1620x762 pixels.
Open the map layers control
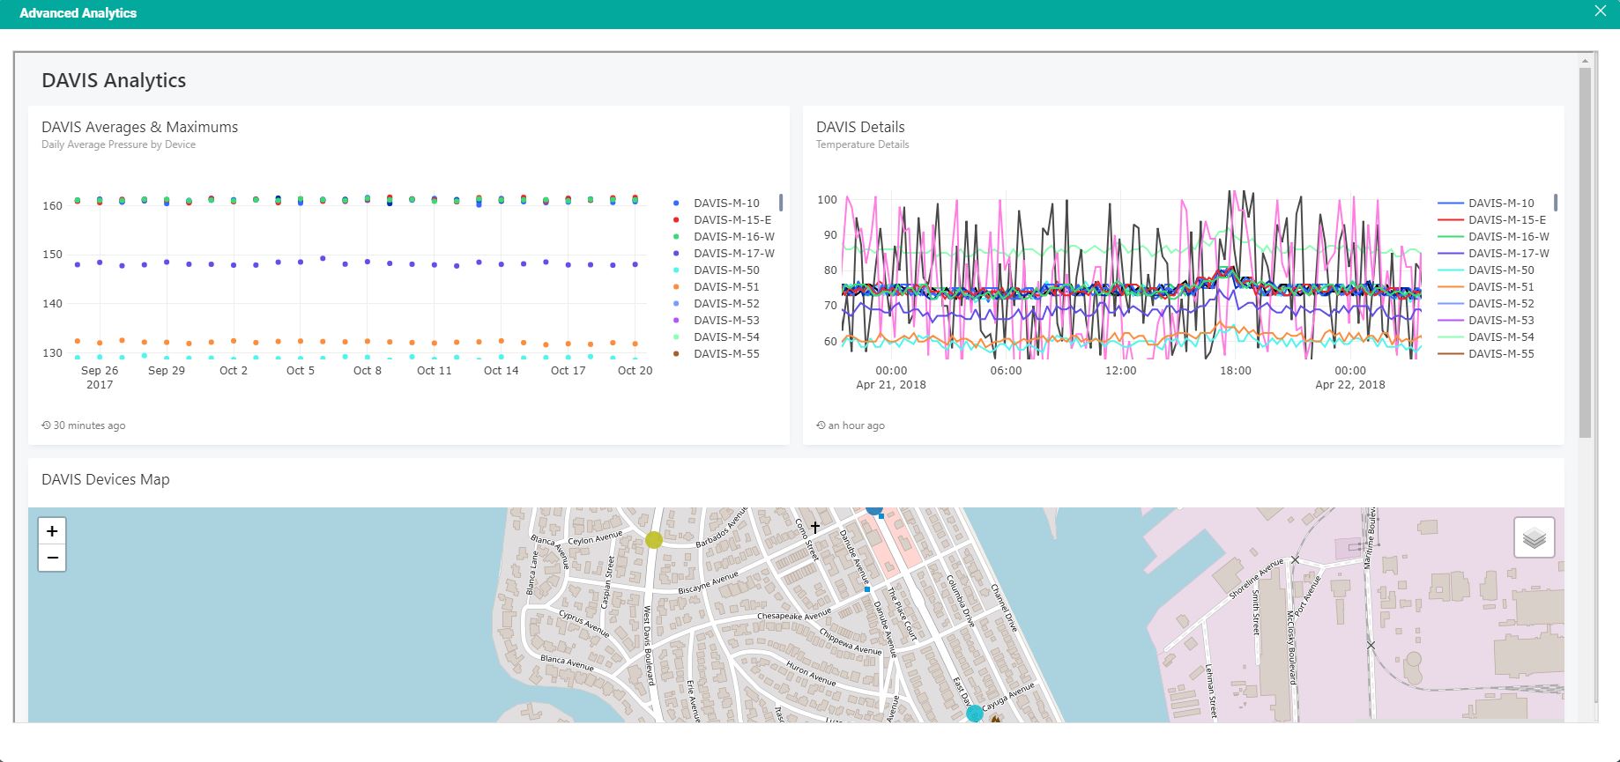tap(1534, 537)
